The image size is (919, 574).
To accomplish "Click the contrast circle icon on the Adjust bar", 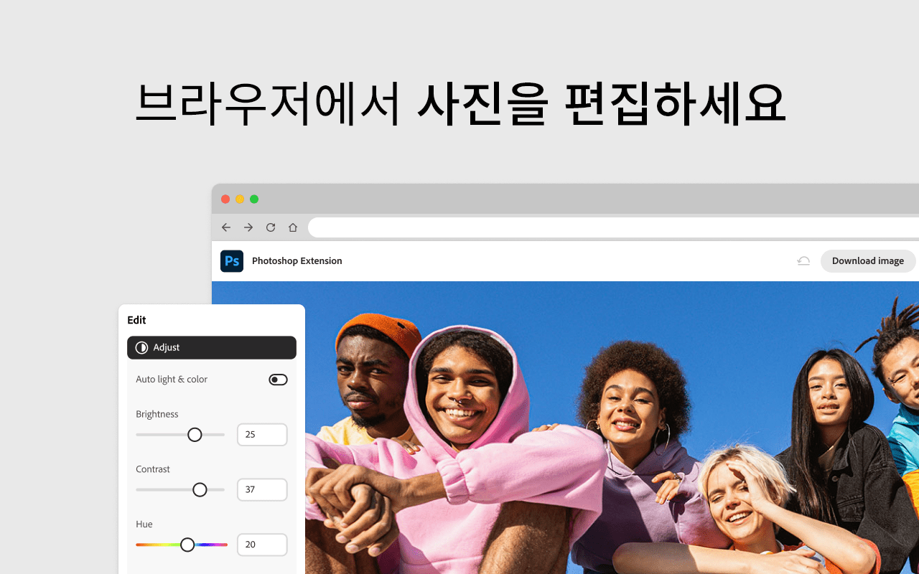I will coord(141,347).
